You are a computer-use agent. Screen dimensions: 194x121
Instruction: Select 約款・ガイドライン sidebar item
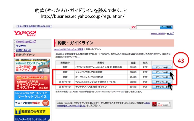[x=32, y=55]
